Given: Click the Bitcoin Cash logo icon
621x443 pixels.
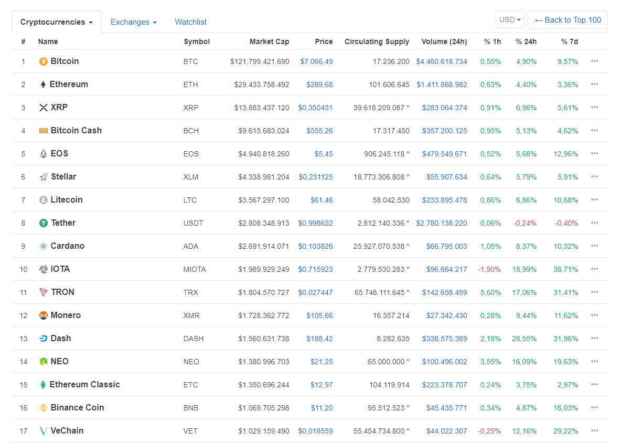Looking at the screenshot, I should pyautogui.click(x=43, y=131).
